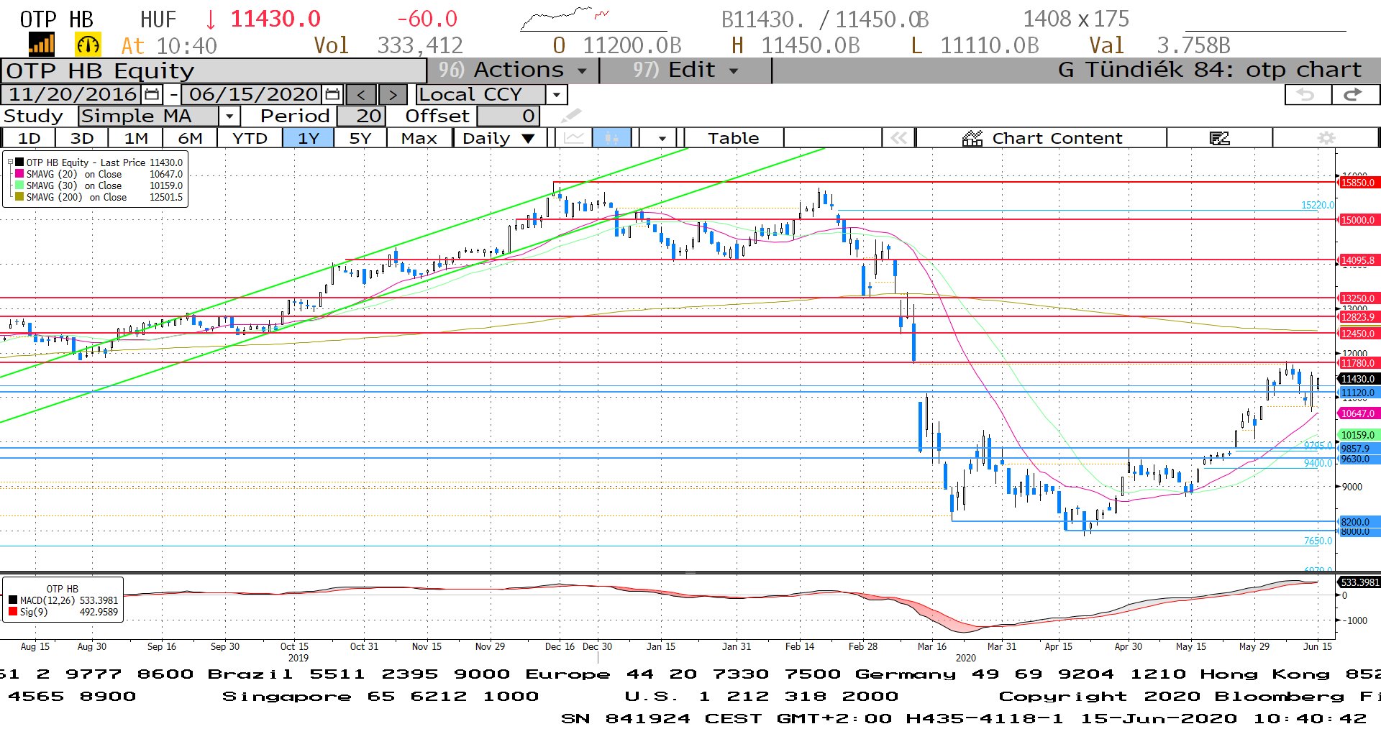The width and height of the screenshot is (1381, 747).
Task: Click the 10647.0 magenta SMA label
Action: [x=1358, y=413]
